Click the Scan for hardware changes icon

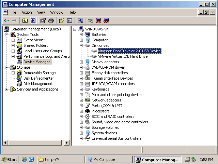click(x=80, y=20)
